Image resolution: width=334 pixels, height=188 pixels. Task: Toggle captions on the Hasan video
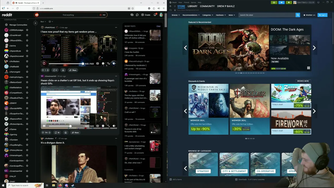[98, 126]
